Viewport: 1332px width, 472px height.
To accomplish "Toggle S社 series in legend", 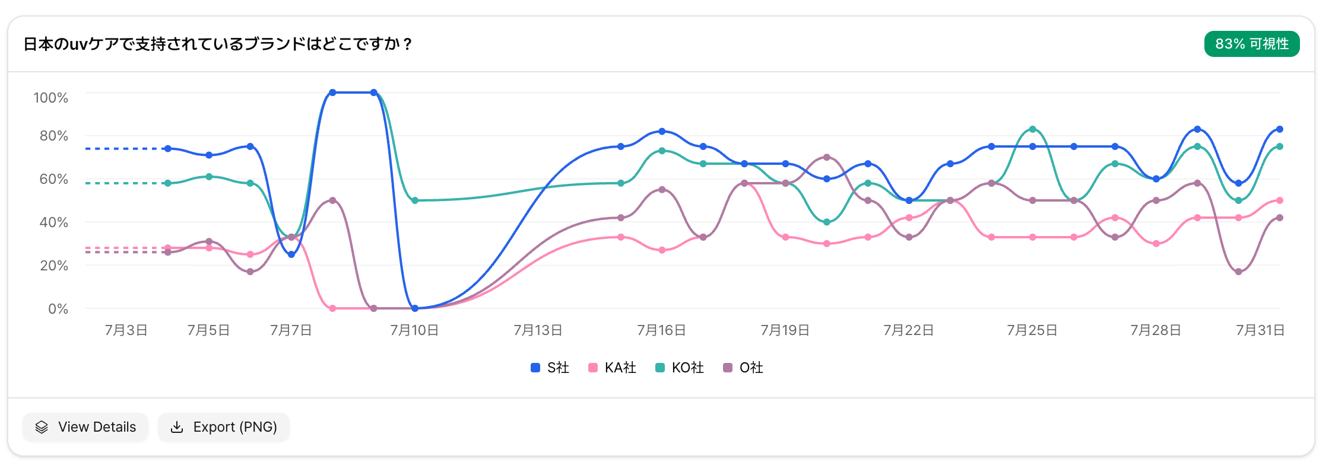I will pos(550,368).
